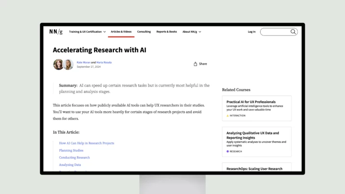Click the Summary paragraph text

134,88
